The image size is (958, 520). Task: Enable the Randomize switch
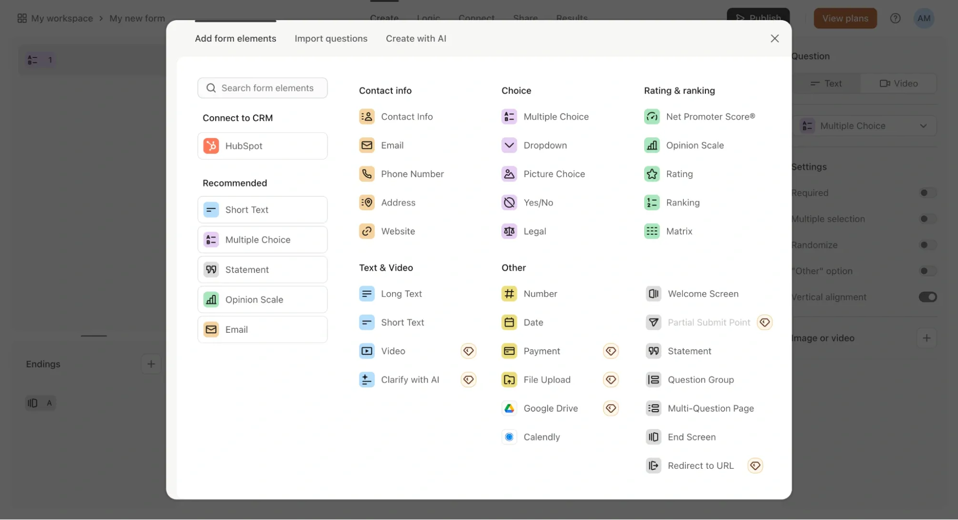point(927,245)
